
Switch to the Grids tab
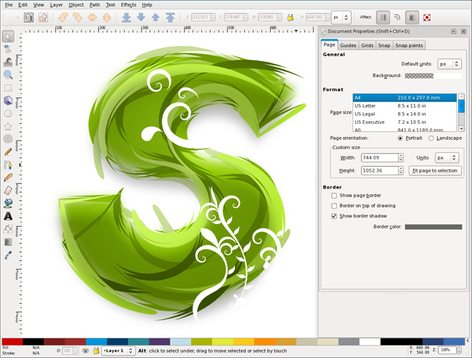[x=367, y=45]
